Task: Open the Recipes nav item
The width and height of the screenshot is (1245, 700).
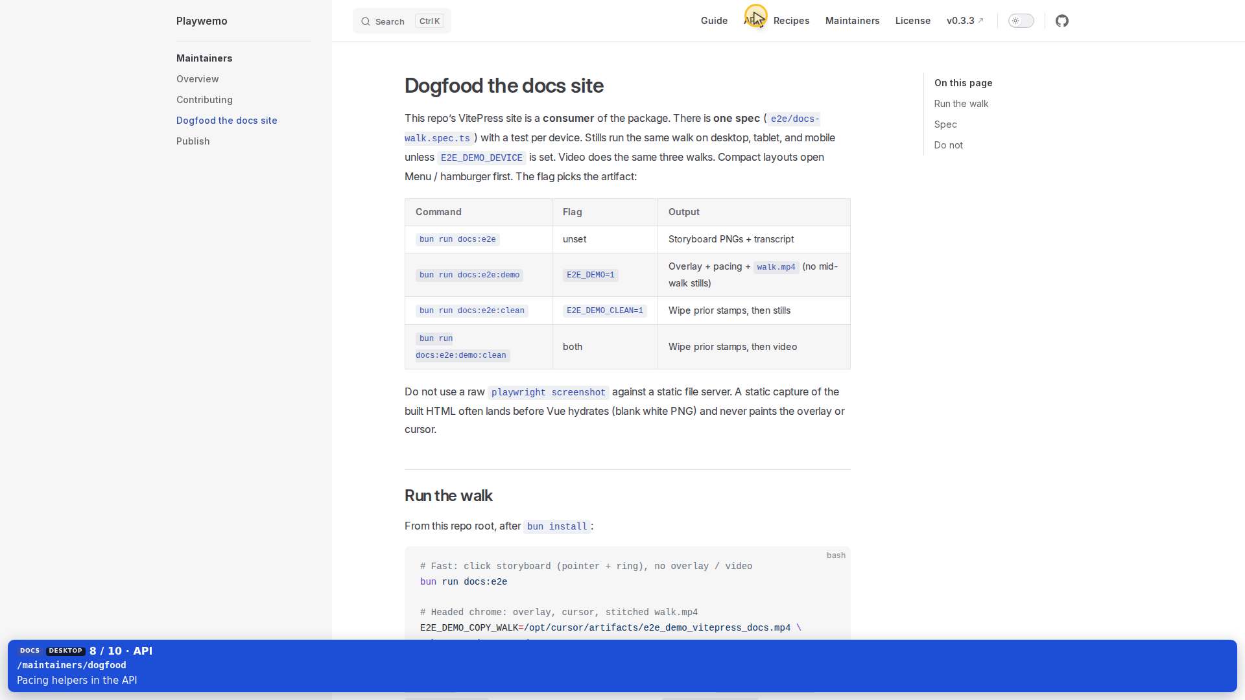Action: 791,21
